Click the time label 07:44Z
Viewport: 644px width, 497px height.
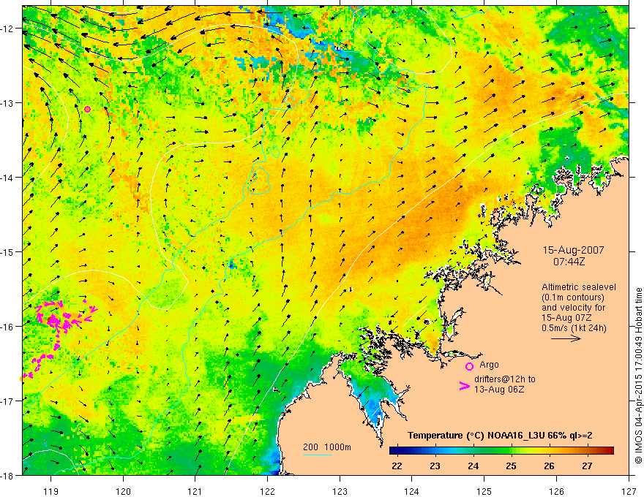[569, 261]
